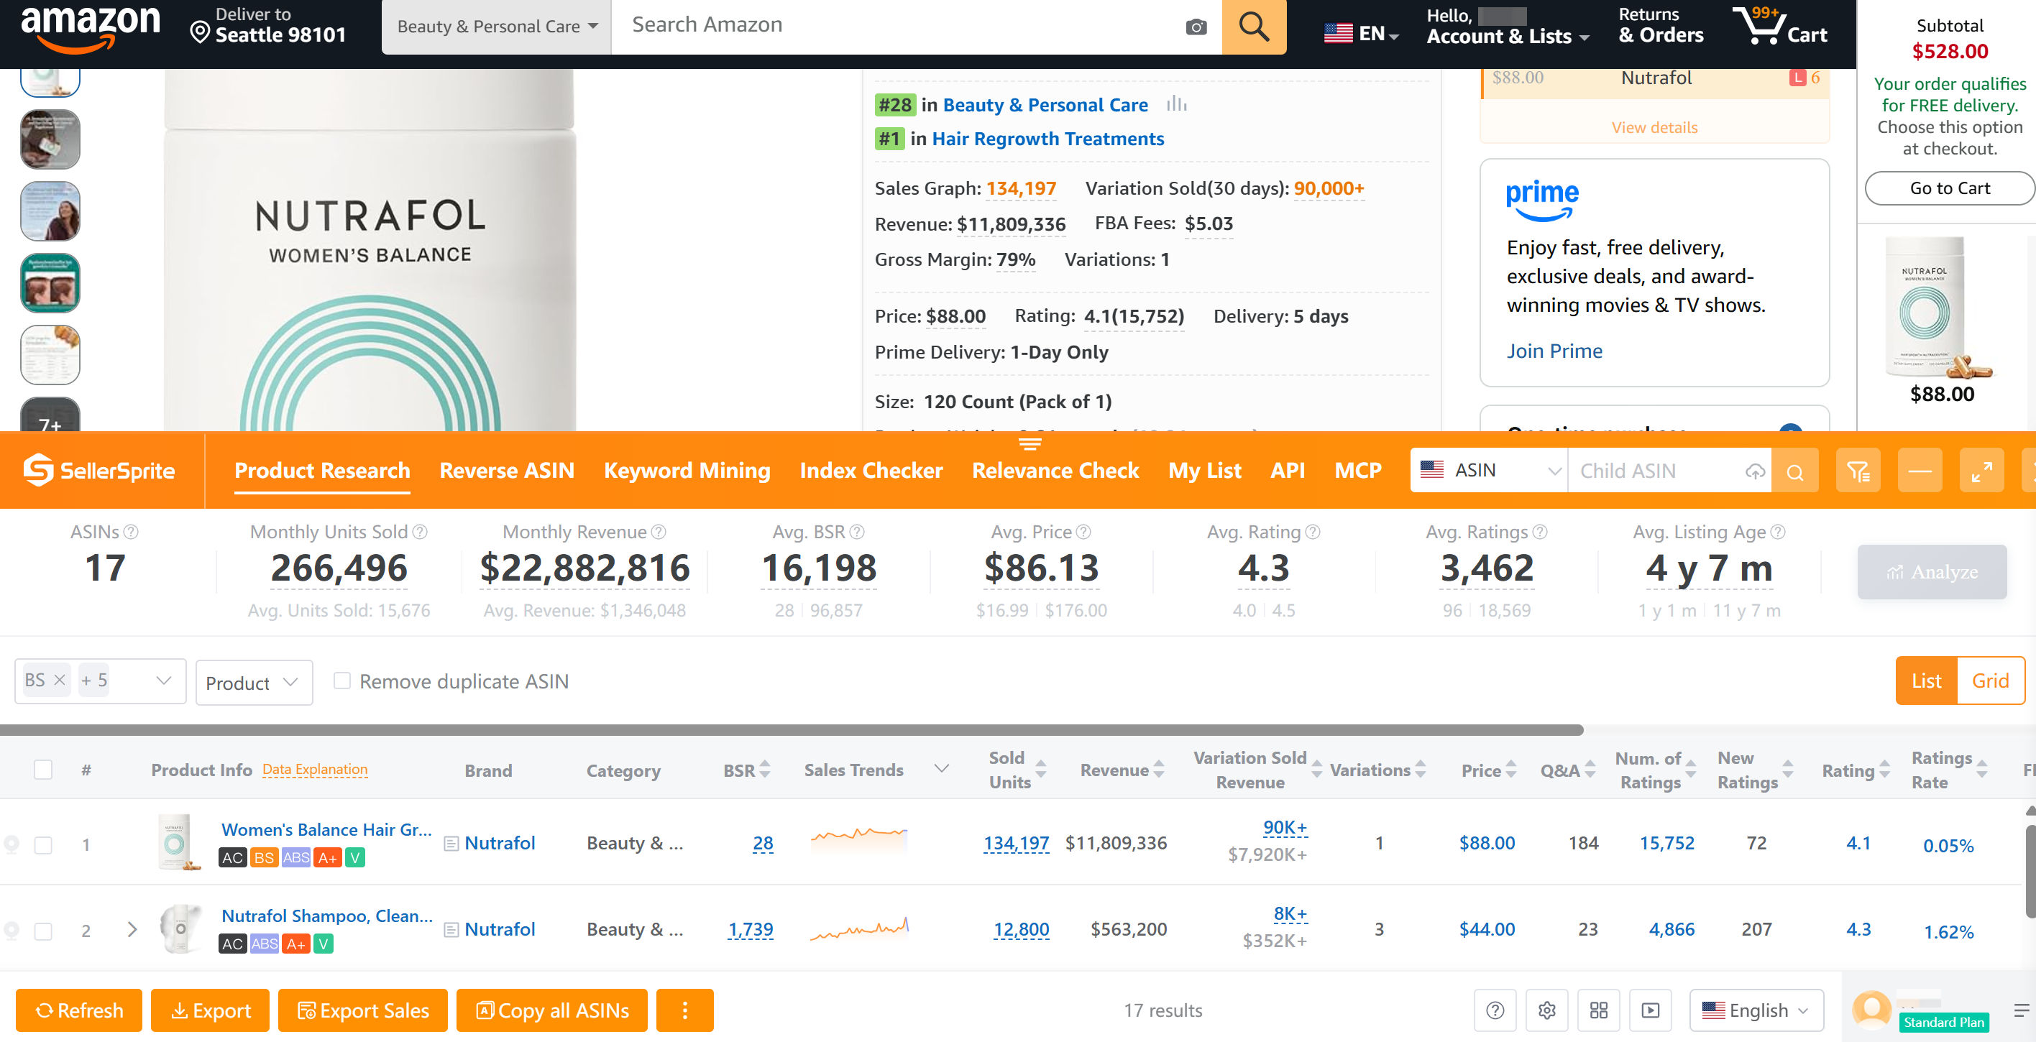2036x1042 pixels.
Task: Select the checkbox for row 1
Action: (43, 844)
